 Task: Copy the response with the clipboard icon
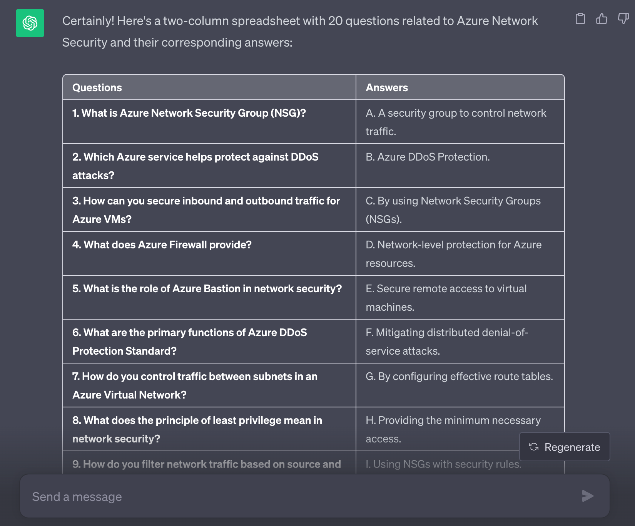coord(580,18)
